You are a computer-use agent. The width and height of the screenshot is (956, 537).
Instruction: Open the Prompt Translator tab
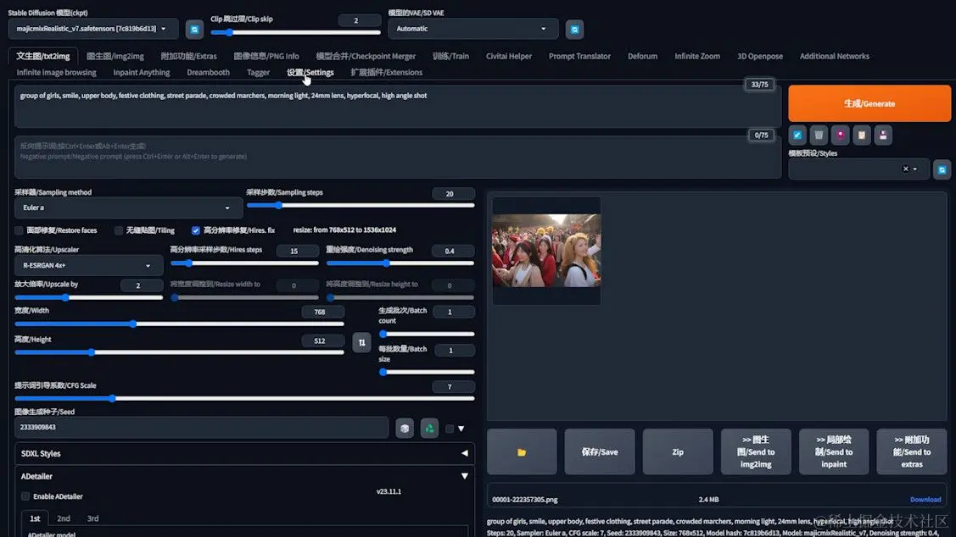pyautogui.click(x=579, y=56)
